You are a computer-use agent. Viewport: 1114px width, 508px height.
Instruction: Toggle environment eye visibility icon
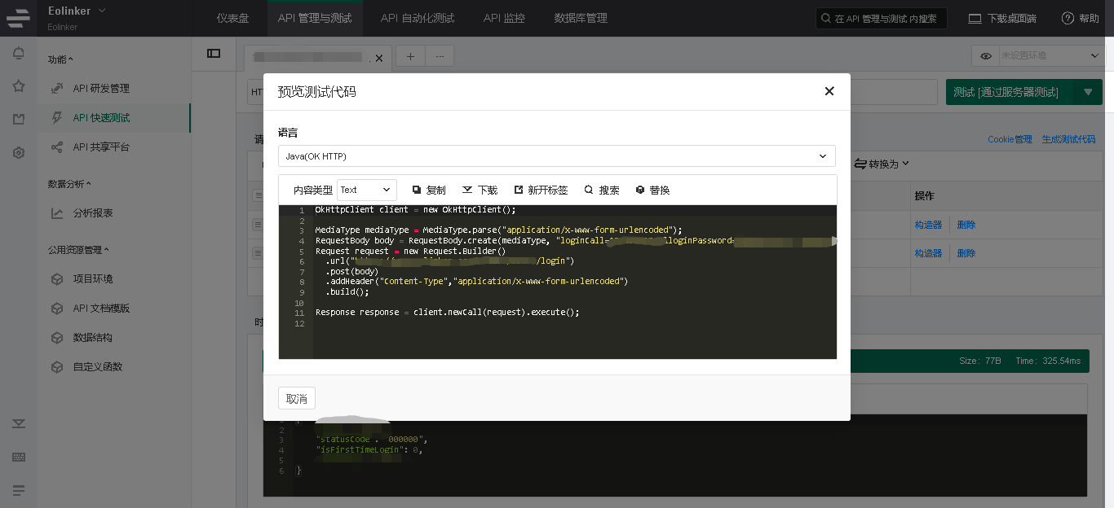[x=986, y=56]
